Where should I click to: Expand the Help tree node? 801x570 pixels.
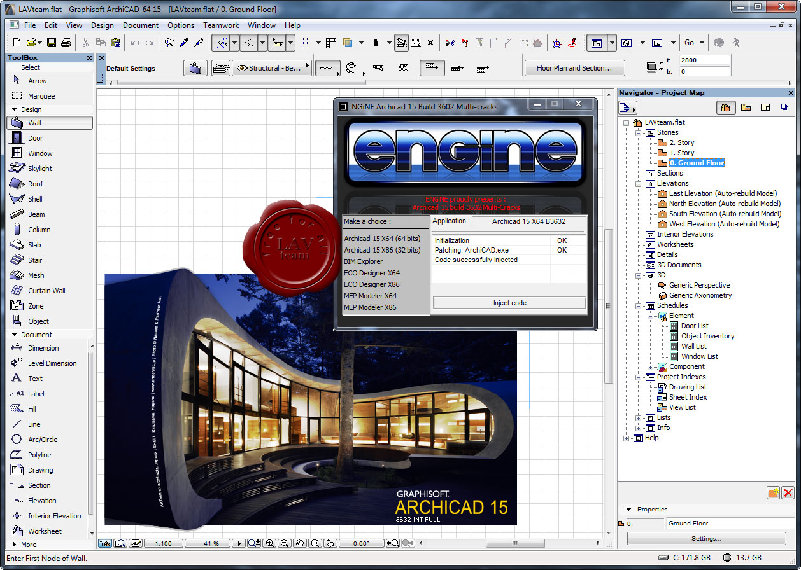pyautogui.click(x=627, y=438)
